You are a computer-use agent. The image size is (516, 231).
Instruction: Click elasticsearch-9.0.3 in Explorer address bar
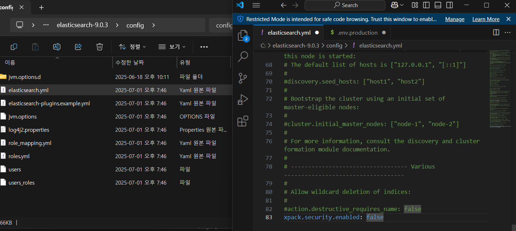[x=82, y=25]
